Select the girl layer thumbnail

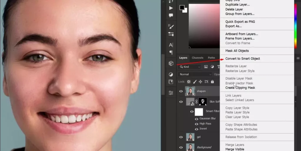(190, 137)
